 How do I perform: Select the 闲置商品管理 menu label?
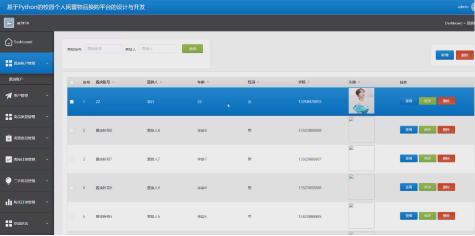click(x=24, y=138)
